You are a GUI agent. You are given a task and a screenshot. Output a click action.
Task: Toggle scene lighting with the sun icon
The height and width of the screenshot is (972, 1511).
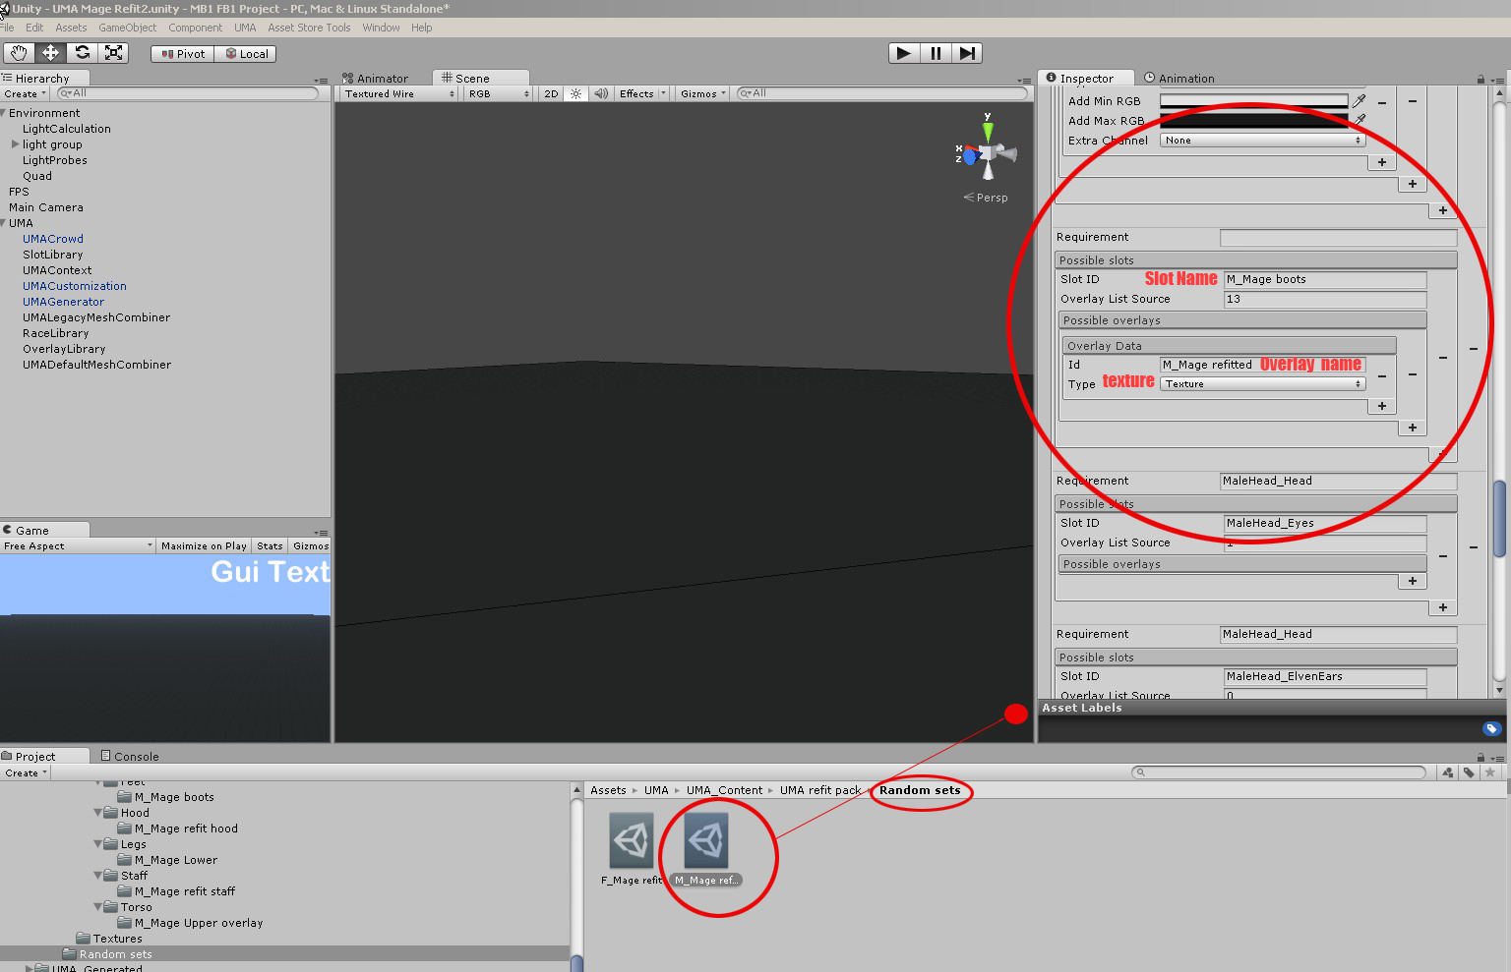575,94
